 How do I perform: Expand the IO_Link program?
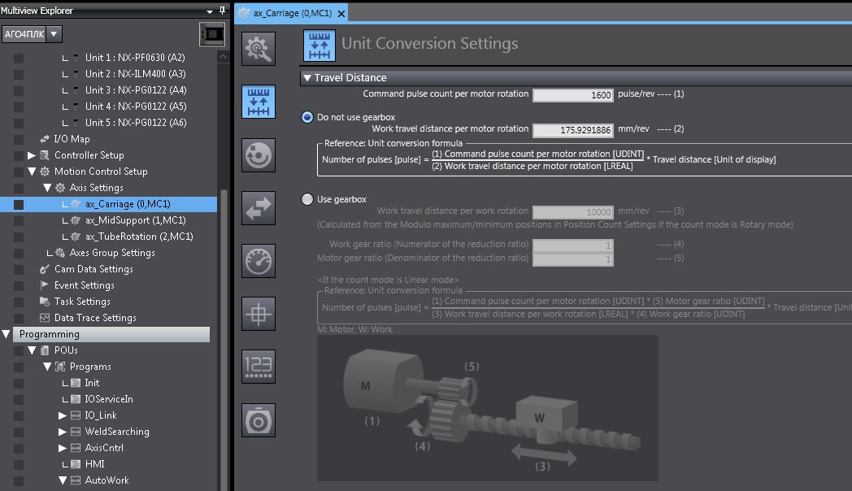63,415
